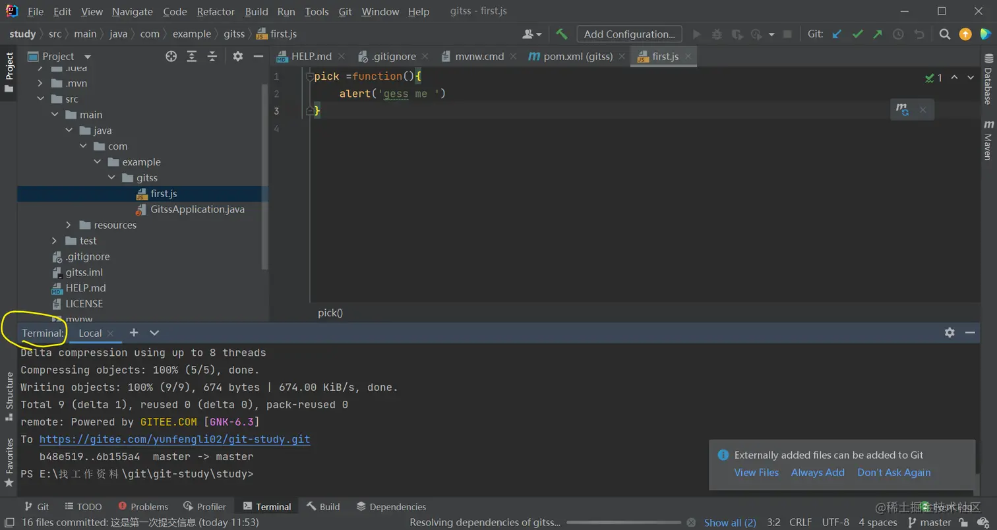The image size is (997, 530).
Task: Open the Dependencies tool window tab
Action: [x=391, y=506]
